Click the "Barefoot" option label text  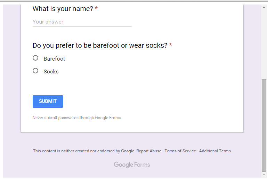pyautogui.click(x=54, y=59)
